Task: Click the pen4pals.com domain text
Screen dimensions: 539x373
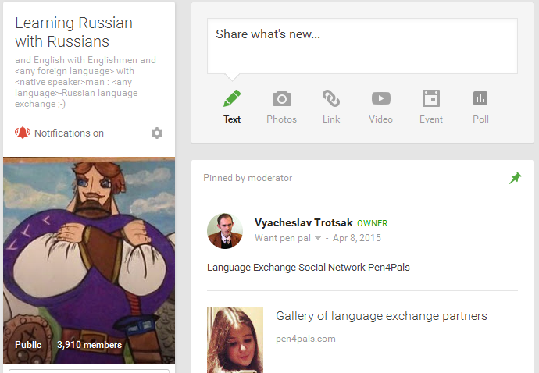Action: click(305, 339)
